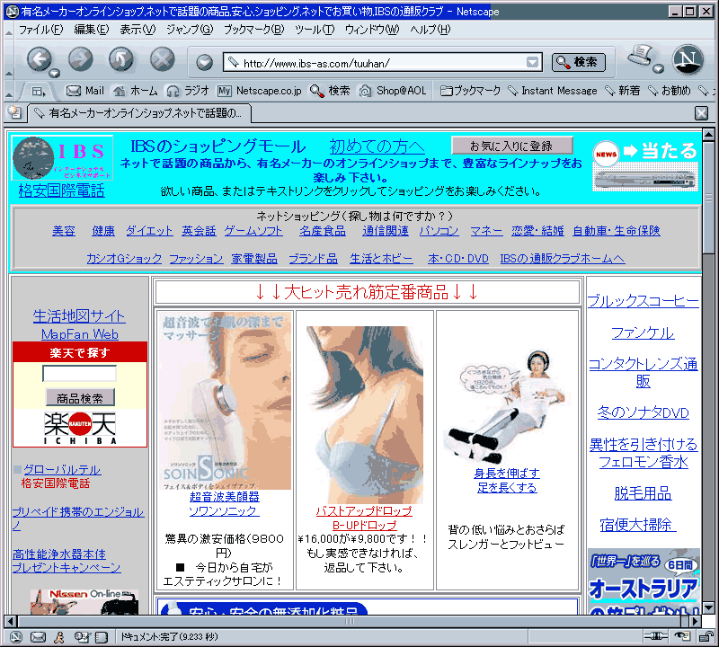
Task: Click the 商品検索 button
Action: pos(80,398)
